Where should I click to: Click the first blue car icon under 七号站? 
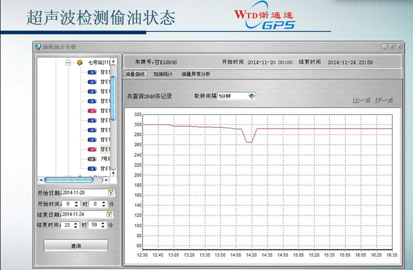click(91, 72)
